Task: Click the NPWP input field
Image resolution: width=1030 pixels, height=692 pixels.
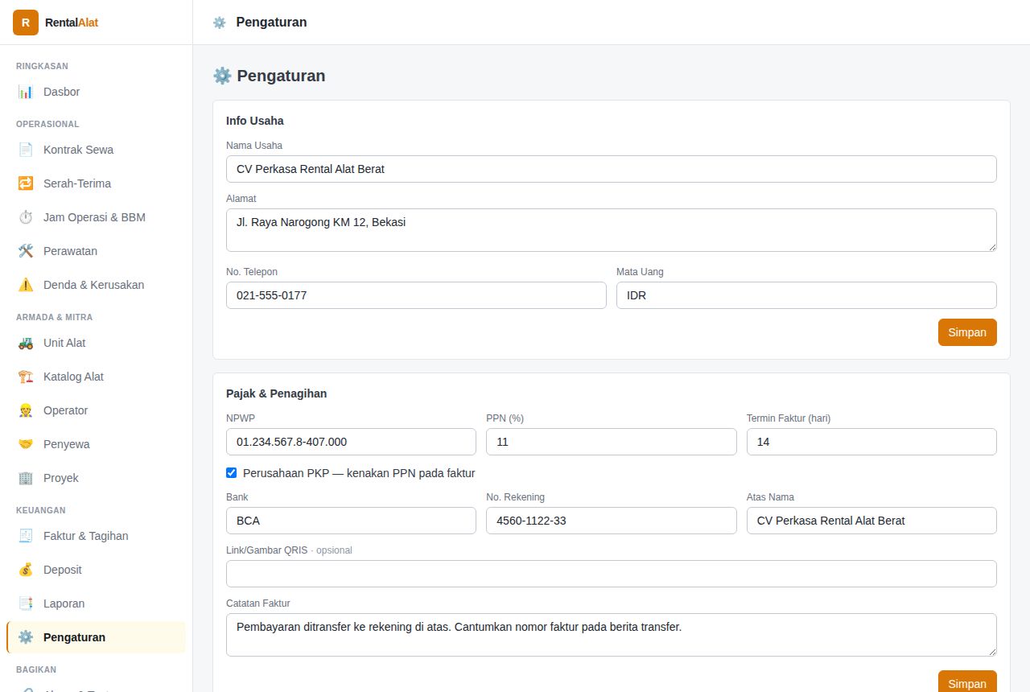Action: [x=351, y=442]
